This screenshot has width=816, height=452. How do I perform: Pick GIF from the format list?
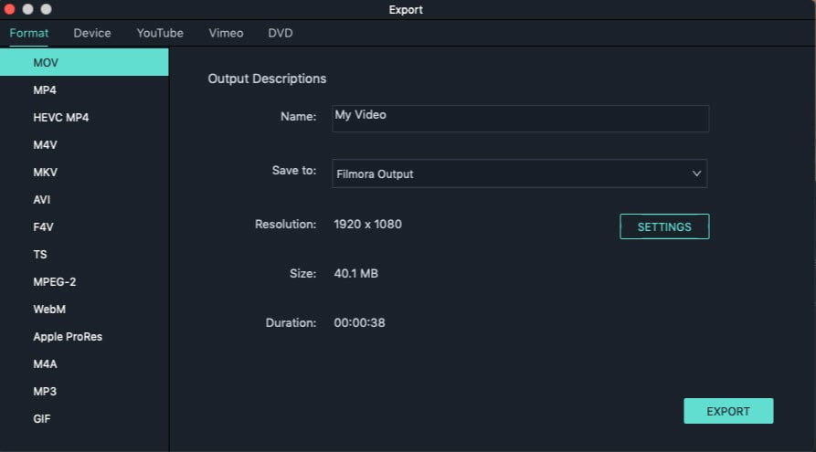[42, 419]
